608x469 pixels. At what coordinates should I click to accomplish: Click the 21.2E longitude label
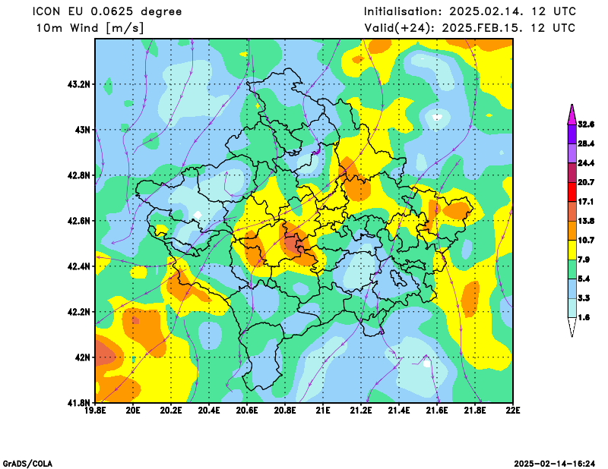point(361,411)
